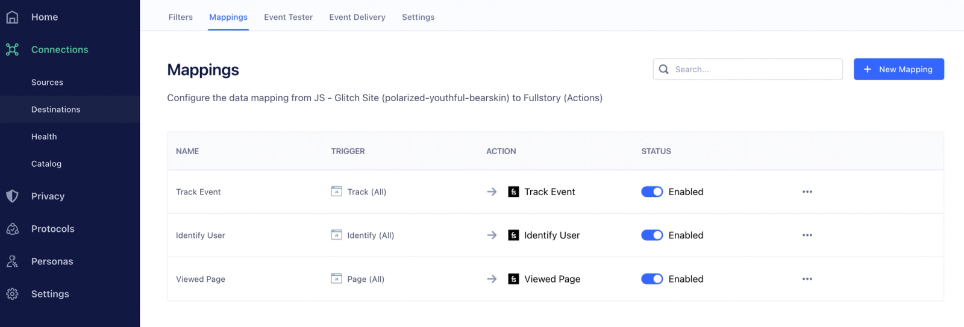Click the New Mapping button
The height and width of the screenshot is (327, 964).
[899, 69]
